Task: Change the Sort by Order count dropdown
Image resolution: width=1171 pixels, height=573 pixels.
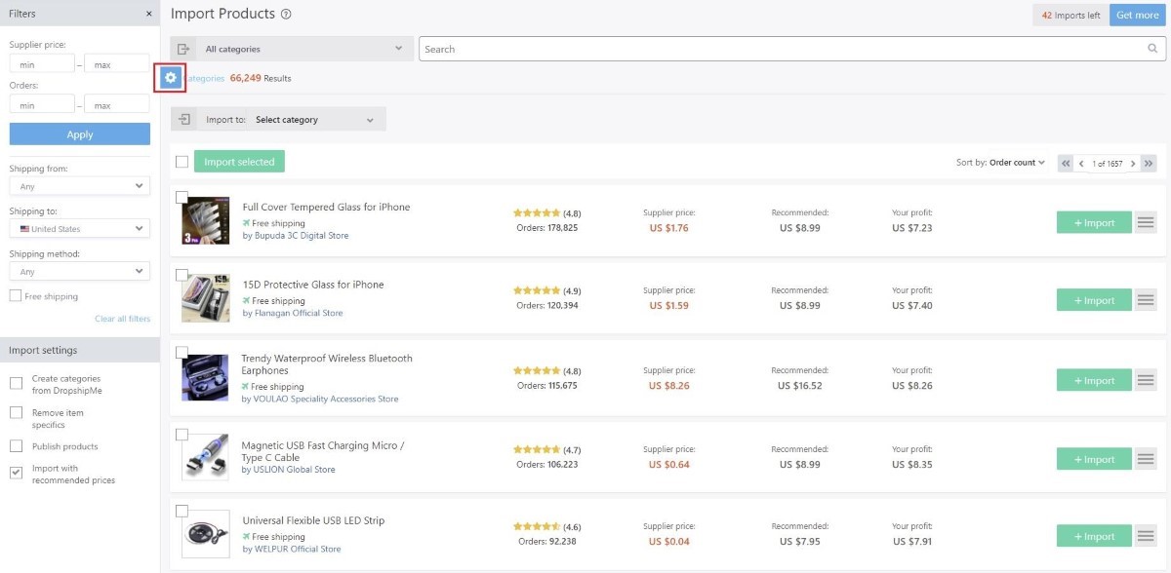Action: 1017,163
